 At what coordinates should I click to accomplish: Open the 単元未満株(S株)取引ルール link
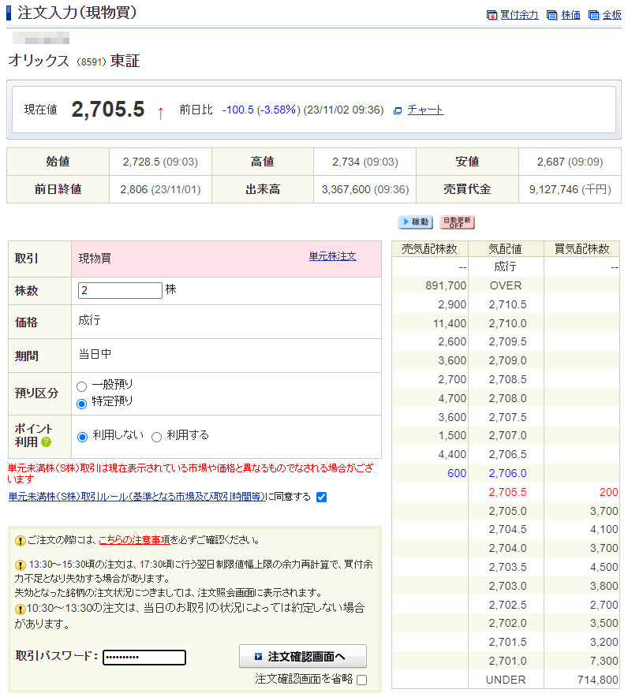coord(136,497)
